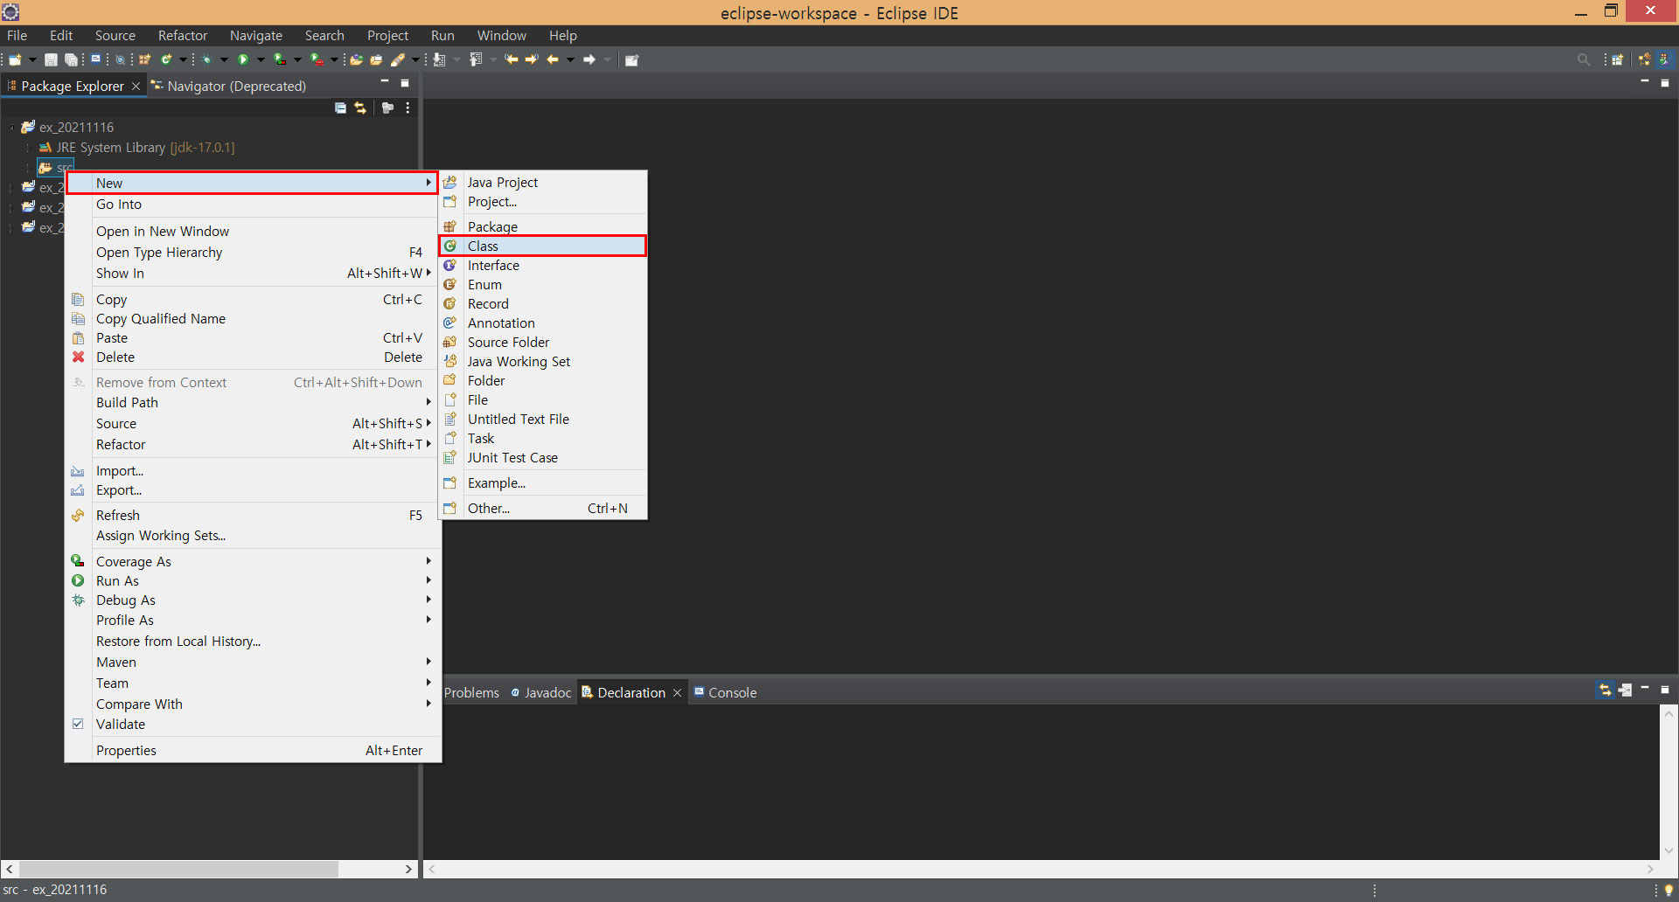The image size is (1679, 902).
Task: Maximize the bottom Declaration panel
Action: pos(1665,690)
